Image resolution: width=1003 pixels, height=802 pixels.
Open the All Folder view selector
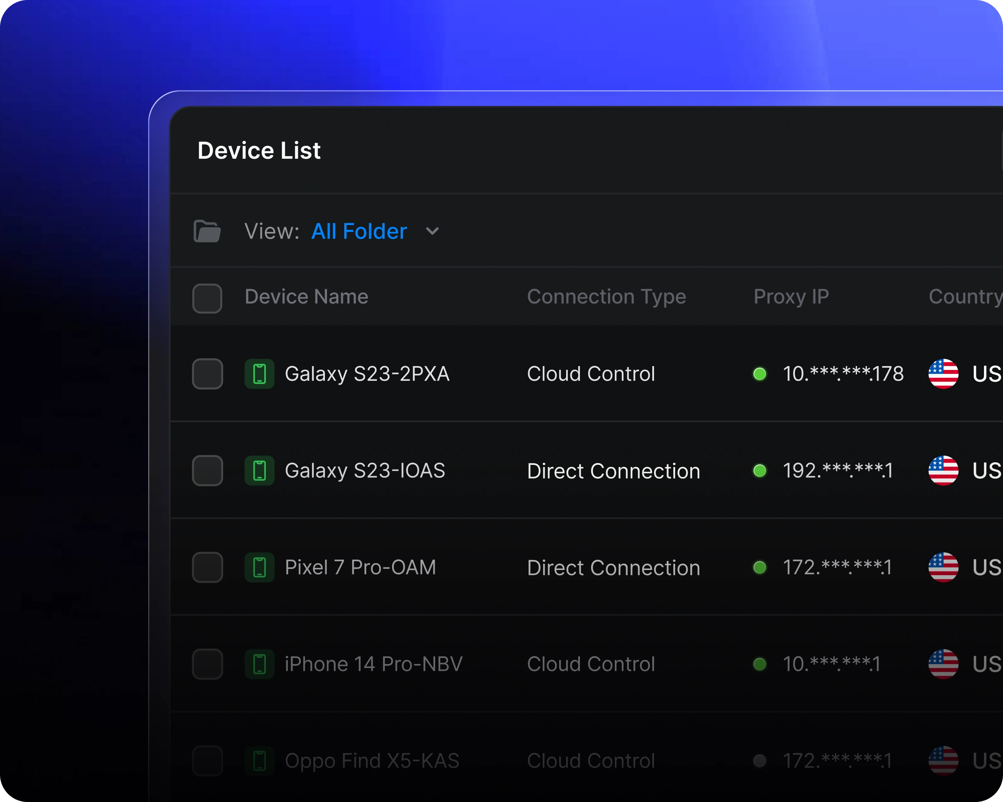[359, 232]
